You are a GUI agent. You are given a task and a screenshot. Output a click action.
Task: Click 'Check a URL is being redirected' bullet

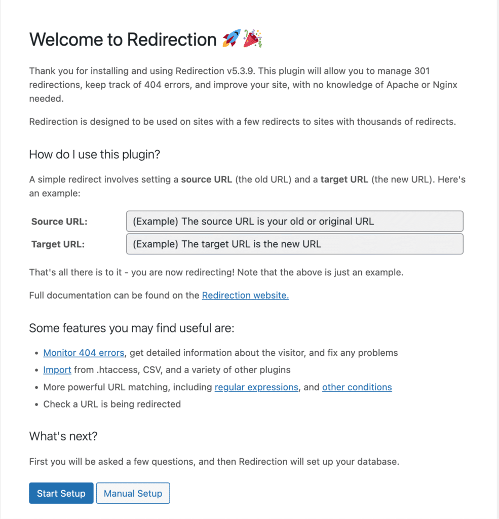pos(112,404)
